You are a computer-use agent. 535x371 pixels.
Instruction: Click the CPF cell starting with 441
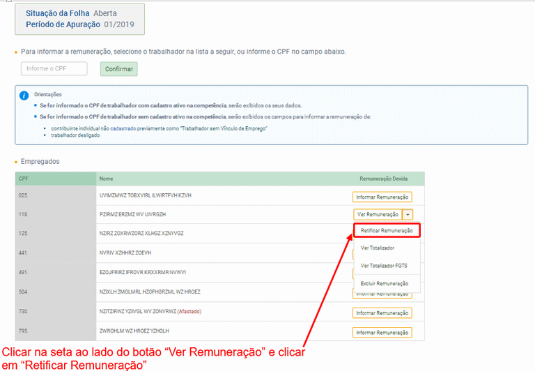pos(56,253)
